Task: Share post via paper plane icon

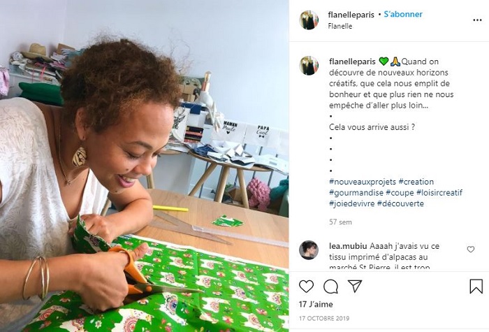Action: coord(355,286)
